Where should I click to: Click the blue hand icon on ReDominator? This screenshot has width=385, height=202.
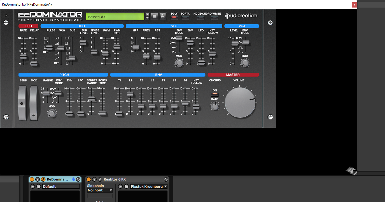coord(73,179)
